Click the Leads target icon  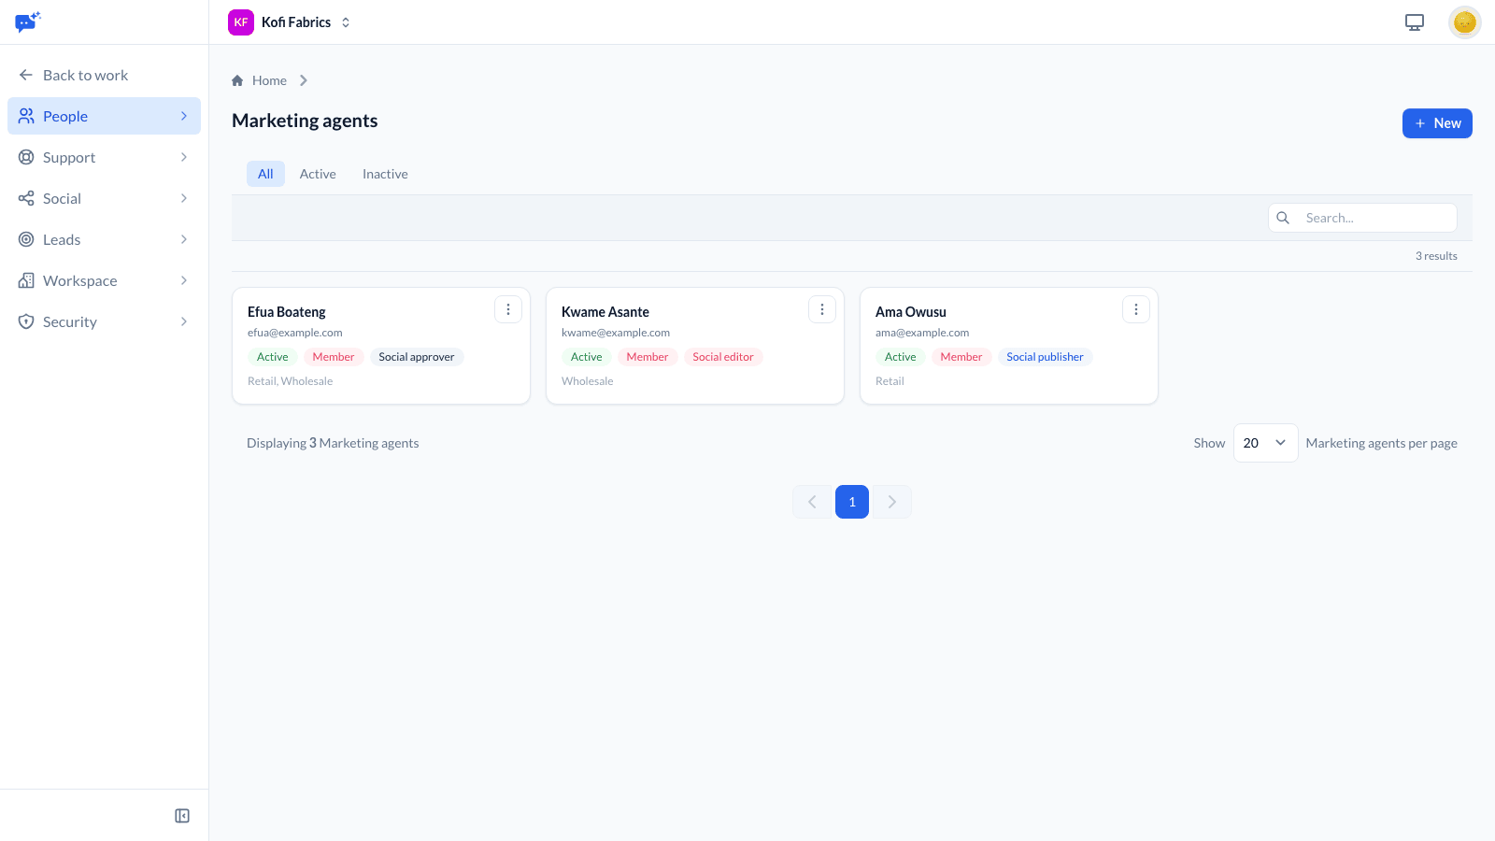pos(26,239)
